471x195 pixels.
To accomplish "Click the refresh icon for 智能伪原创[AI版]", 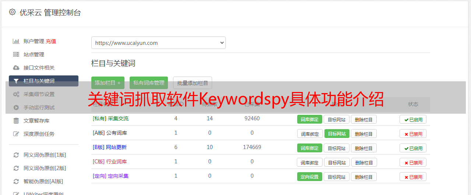I will [16, 181].
